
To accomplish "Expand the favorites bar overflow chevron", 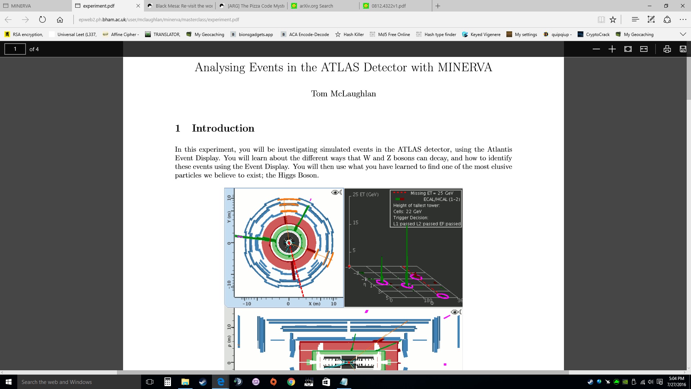I will (x=683, y=34).
